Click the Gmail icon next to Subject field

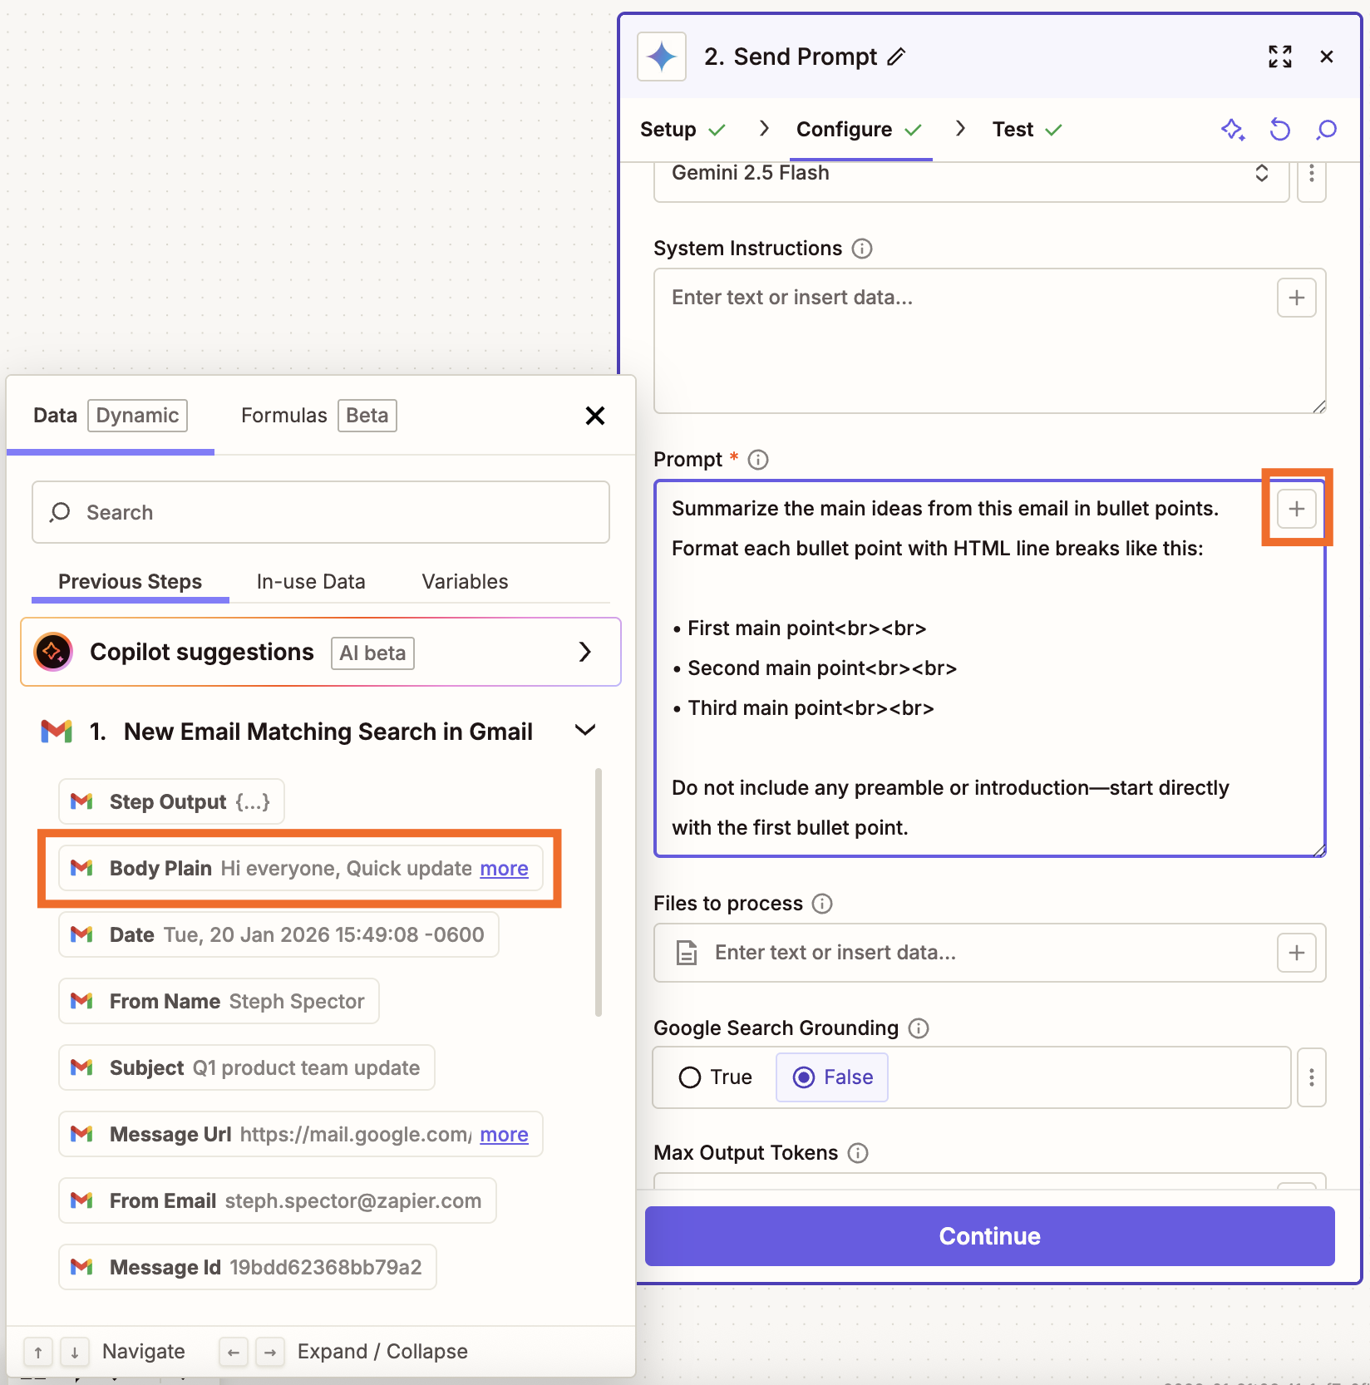coord(82,1067)
